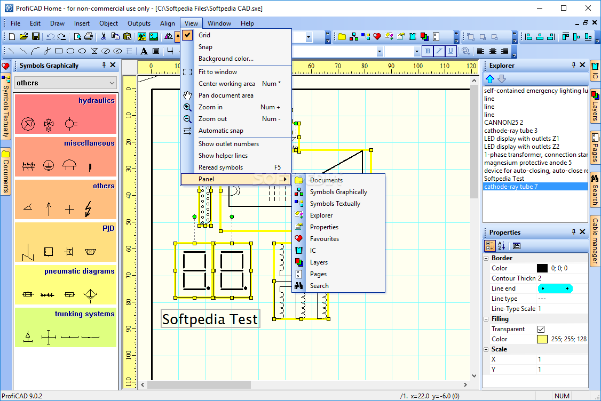Image resolution: width=601 pixels, height=401 pixels.
Task: Click the cyan Line end preview
Action: (x=555, y=288)
